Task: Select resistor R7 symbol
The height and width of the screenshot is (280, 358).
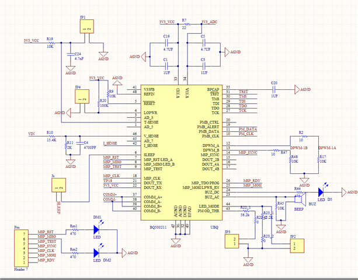Action: coord(187,24)
